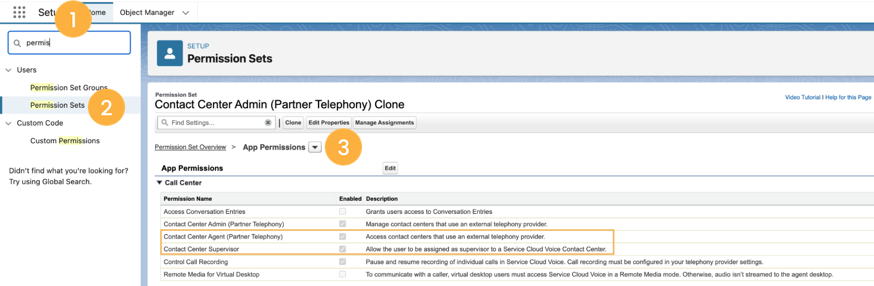Collapse the Custom Code tree section
The width and height of the screenshot is (874, 286).
tap(8, 123)
